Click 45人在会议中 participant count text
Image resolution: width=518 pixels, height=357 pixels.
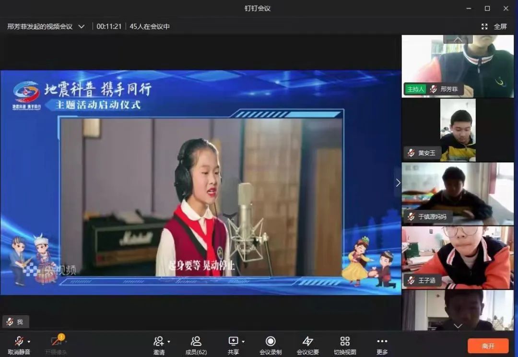coord(149,26)
